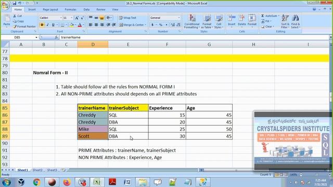The image size is (333, 187).
Task: Decrease cell indent
Action: point(108,25)
